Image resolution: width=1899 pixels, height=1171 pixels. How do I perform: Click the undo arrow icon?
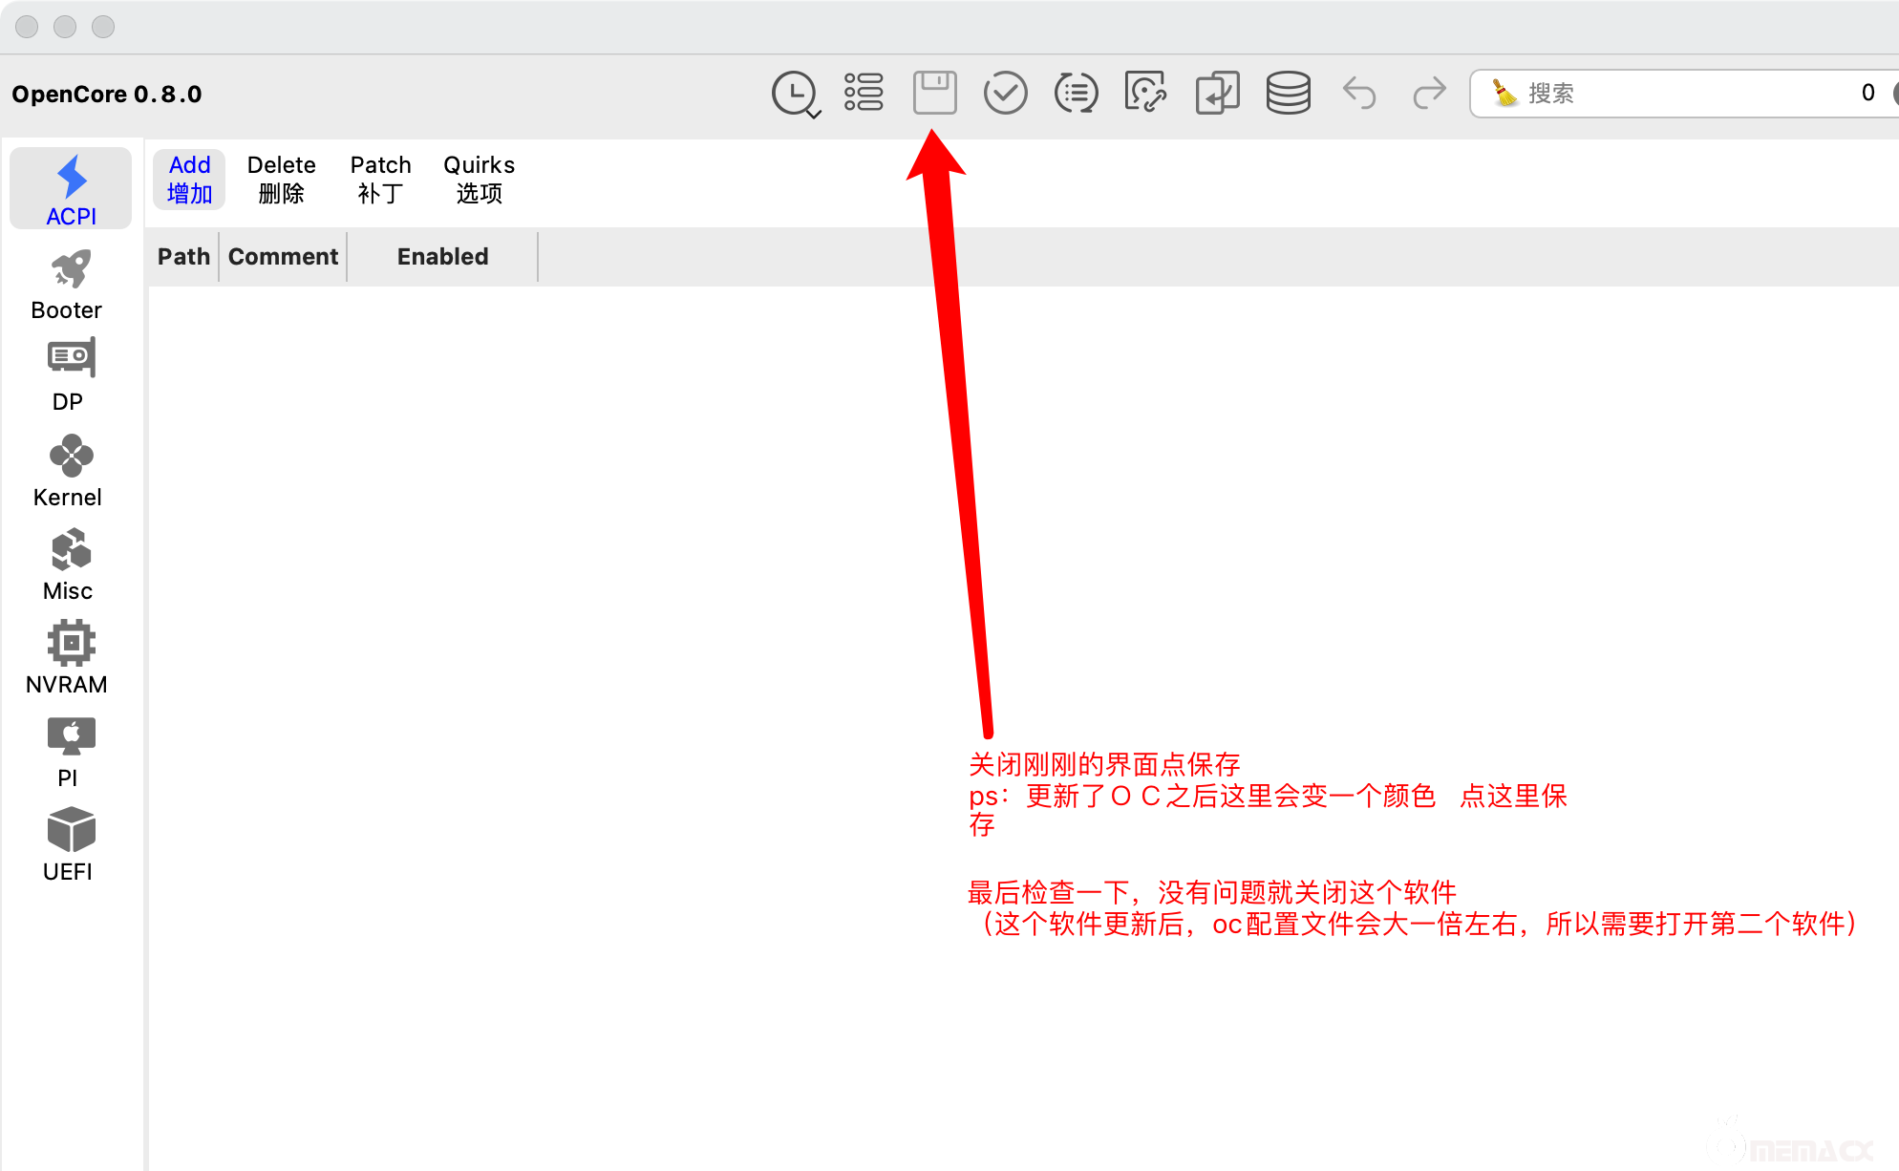[x=1358, y=94]
